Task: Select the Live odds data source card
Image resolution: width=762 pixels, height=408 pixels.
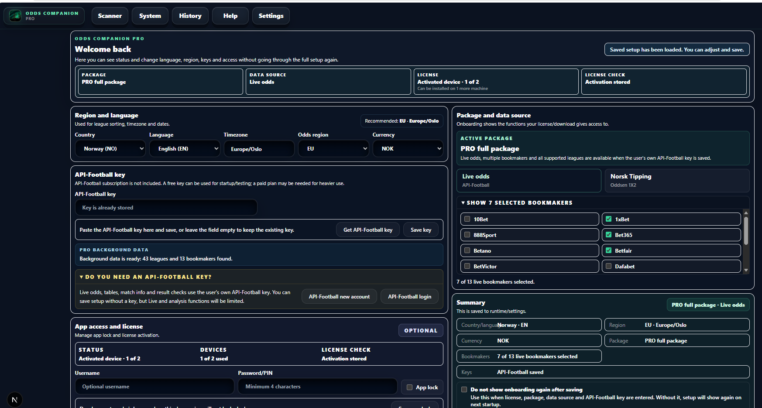Action: tap(529, 181)
